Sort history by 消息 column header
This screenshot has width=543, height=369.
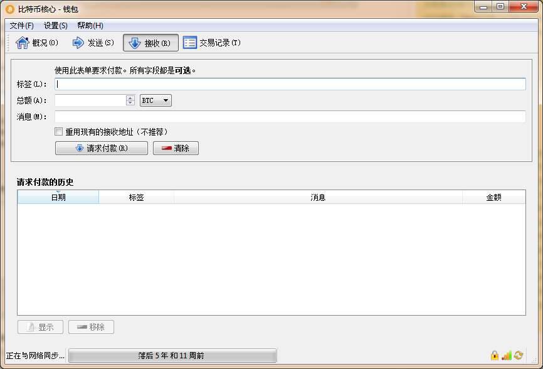click(318, 197)
